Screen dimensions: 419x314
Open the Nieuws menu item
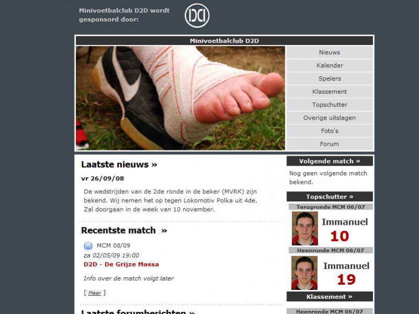point(329,52)
